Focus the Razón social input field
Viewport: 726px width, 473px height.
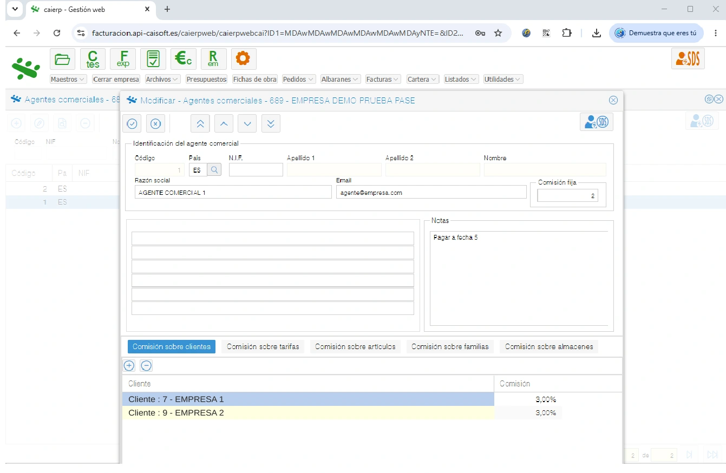pyautogui.click(x=233, y=192)
